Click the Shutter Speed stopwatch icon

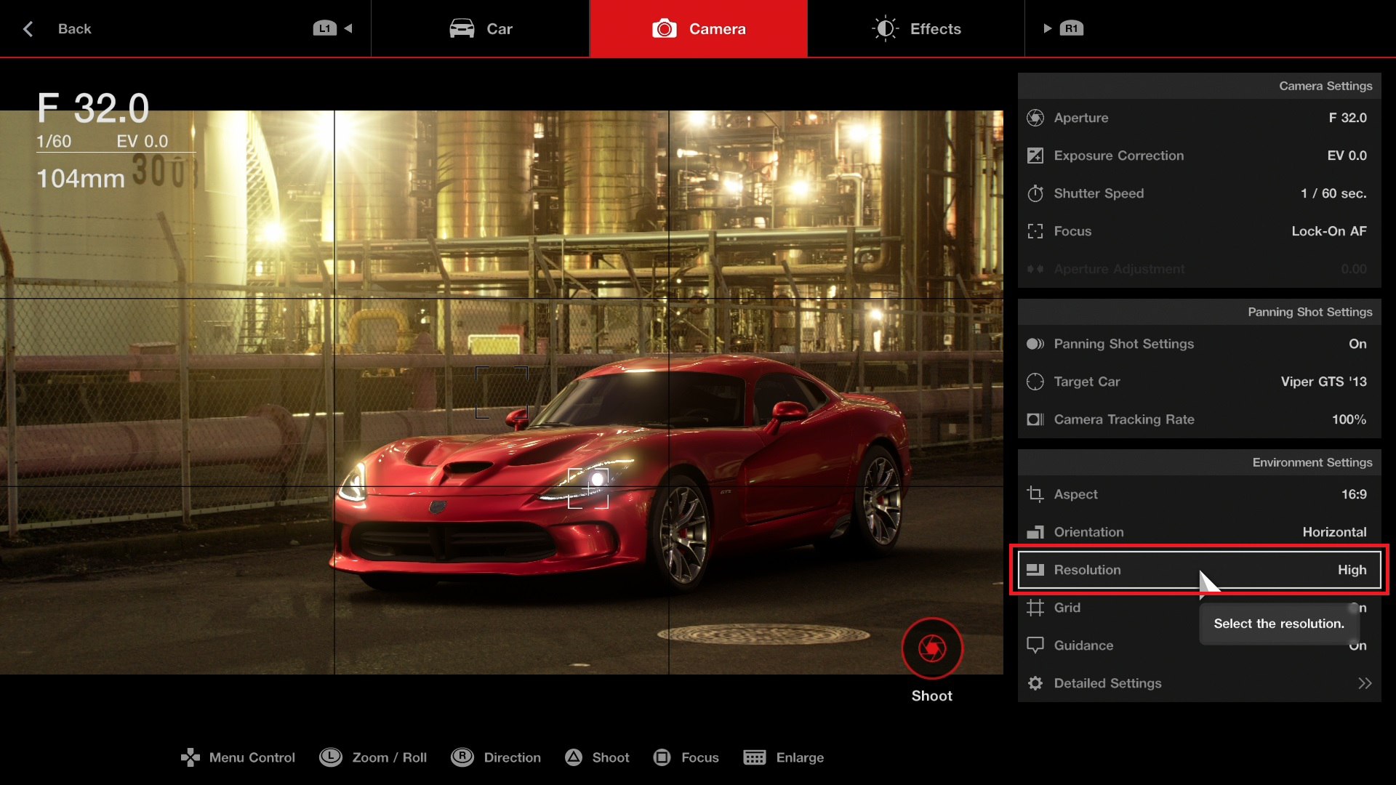[x=1035, y=193]
